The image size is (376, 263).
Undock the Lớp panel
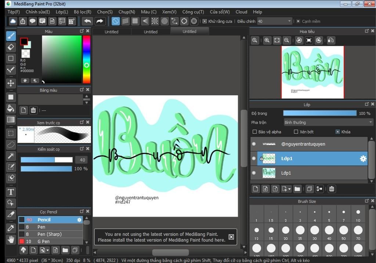pyautogui.click(x=367, y=104)
